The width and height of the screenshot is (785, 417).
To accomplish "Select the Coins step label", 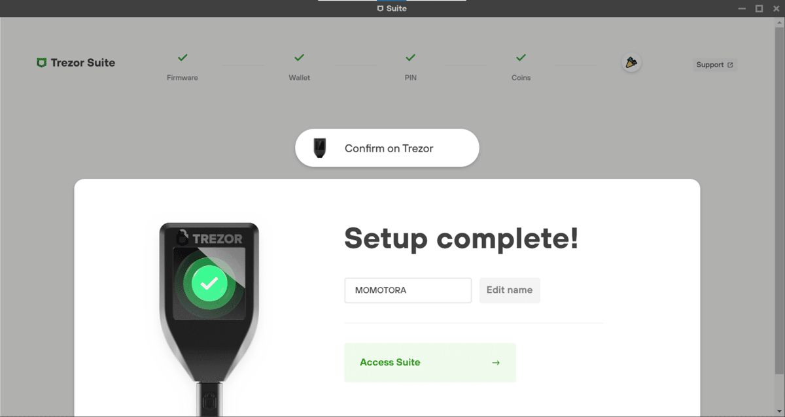I will 521,78.
